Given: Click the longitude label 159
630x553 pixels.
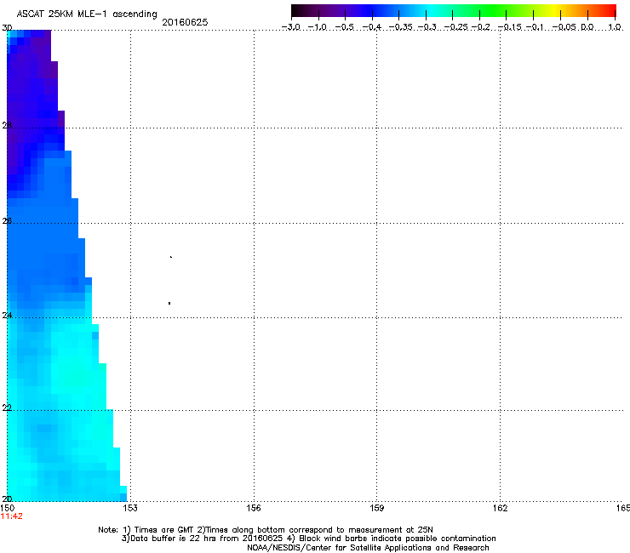Looking at the screenshot, I should click(376, 508).
